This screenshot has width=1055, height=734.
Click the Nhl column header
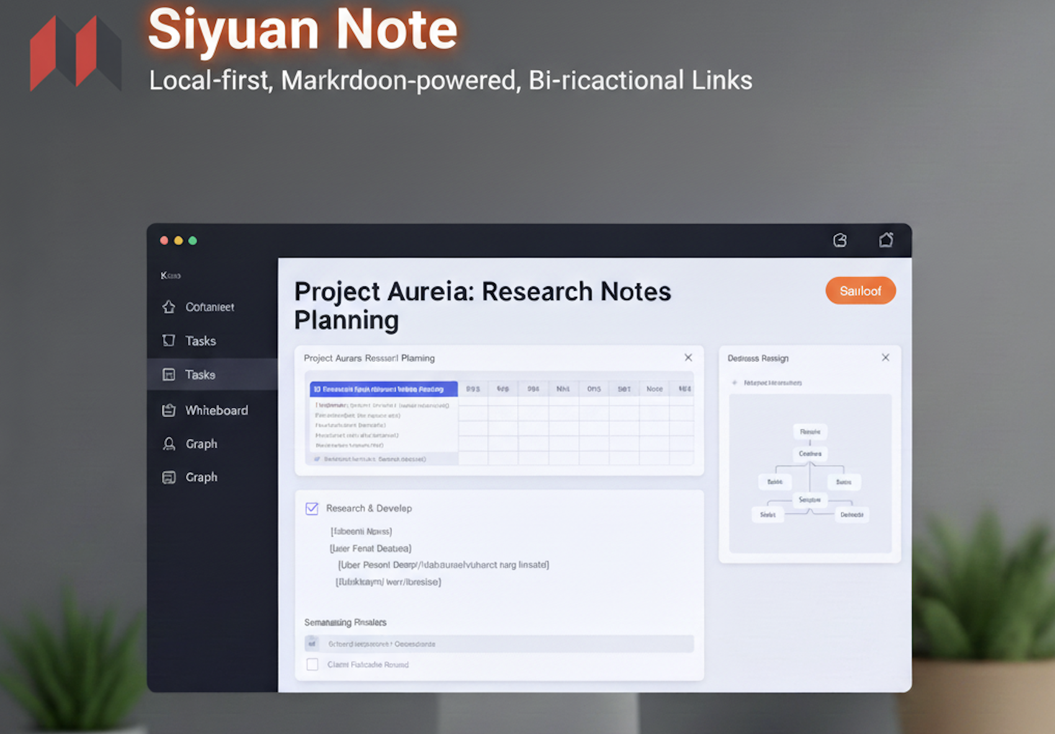tap(563, 389)
